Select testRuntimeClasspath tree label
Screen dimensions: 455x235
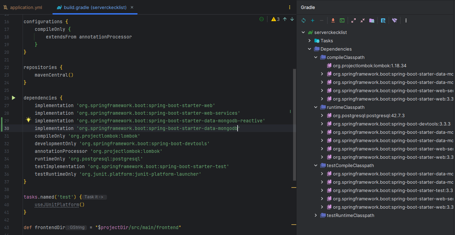click(x=350, y=215)
